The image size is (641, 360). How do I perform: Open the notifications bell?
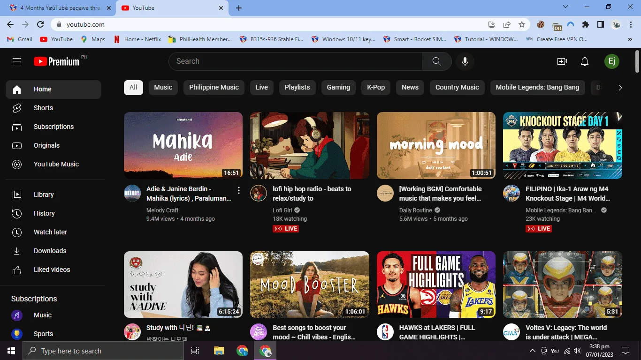tap(584, 61)
